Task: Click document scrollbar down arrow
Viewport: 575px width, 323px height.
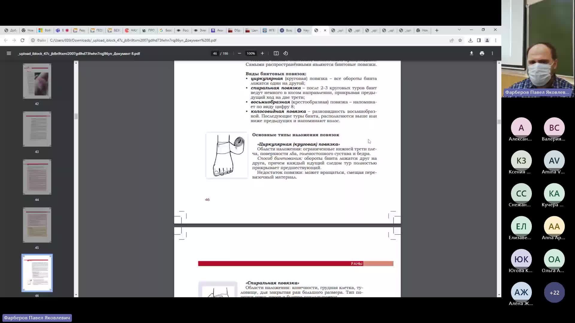Action: (499, 295)
